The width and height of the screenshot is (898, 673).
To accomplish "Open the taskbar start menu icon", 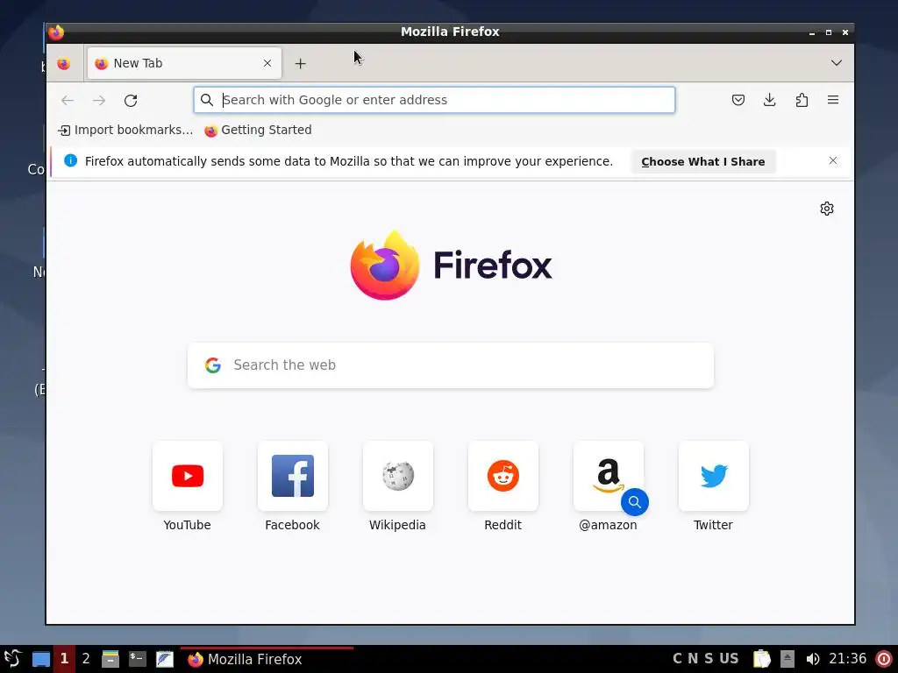I will tap(12, 659).
